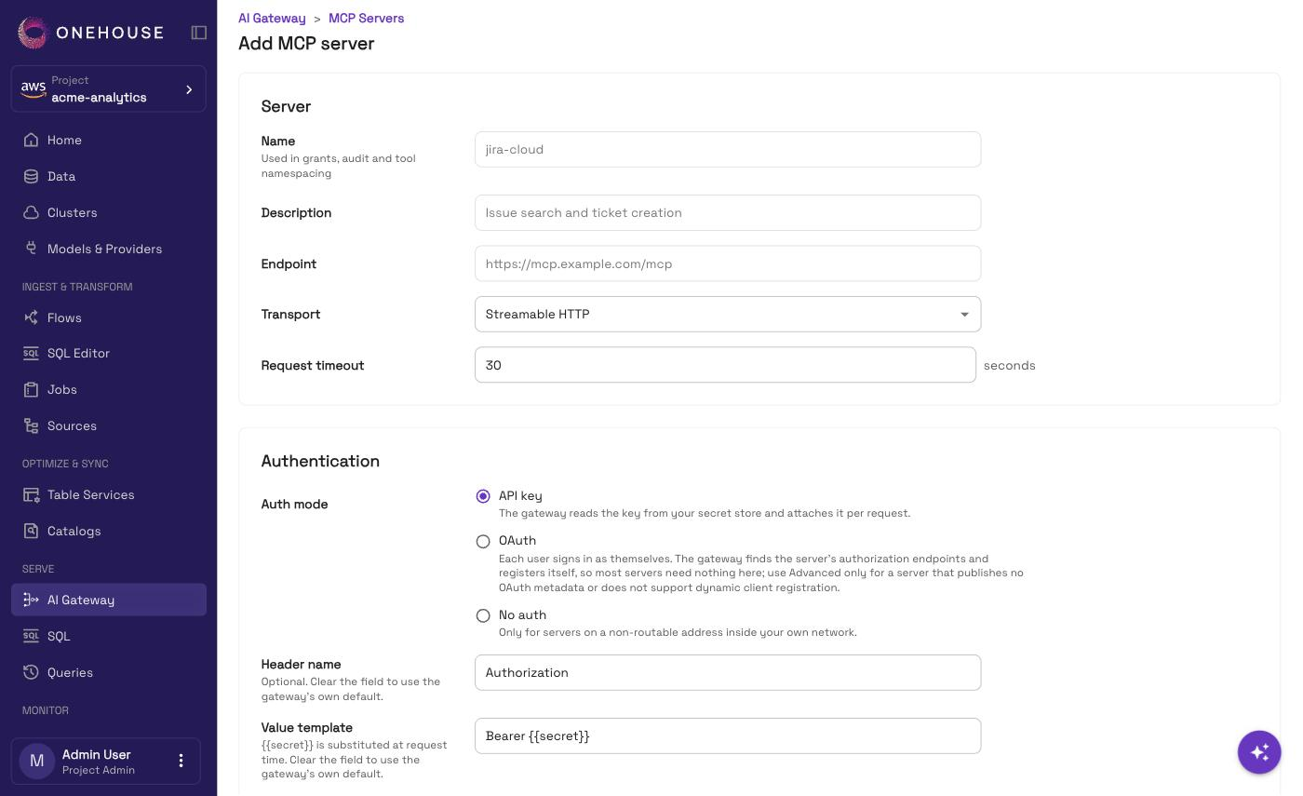1303x796 pixels.
Task: Click the MCP Servers breadcrumb link
Action: (366, 18)
